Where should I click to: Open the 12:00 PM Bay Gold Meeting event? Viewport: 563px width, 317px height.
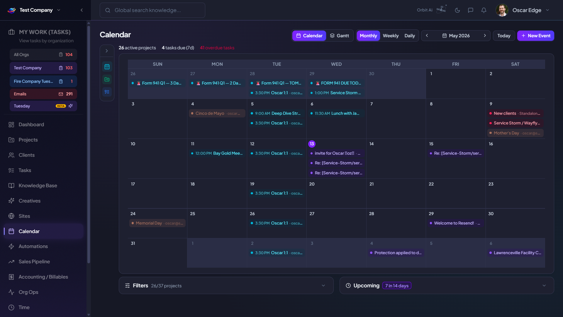point(217,154)
